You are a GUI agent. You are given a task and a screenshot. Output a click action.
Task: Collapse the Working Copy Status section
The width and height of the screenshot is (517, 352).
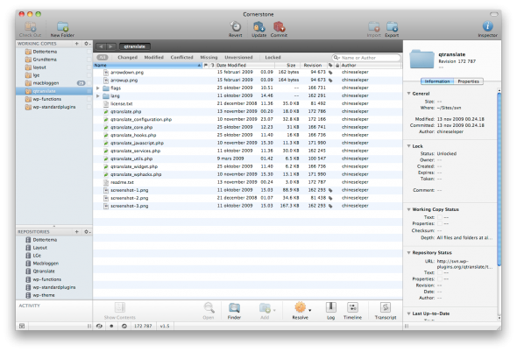pyautogui.click(x=409, y=209)
